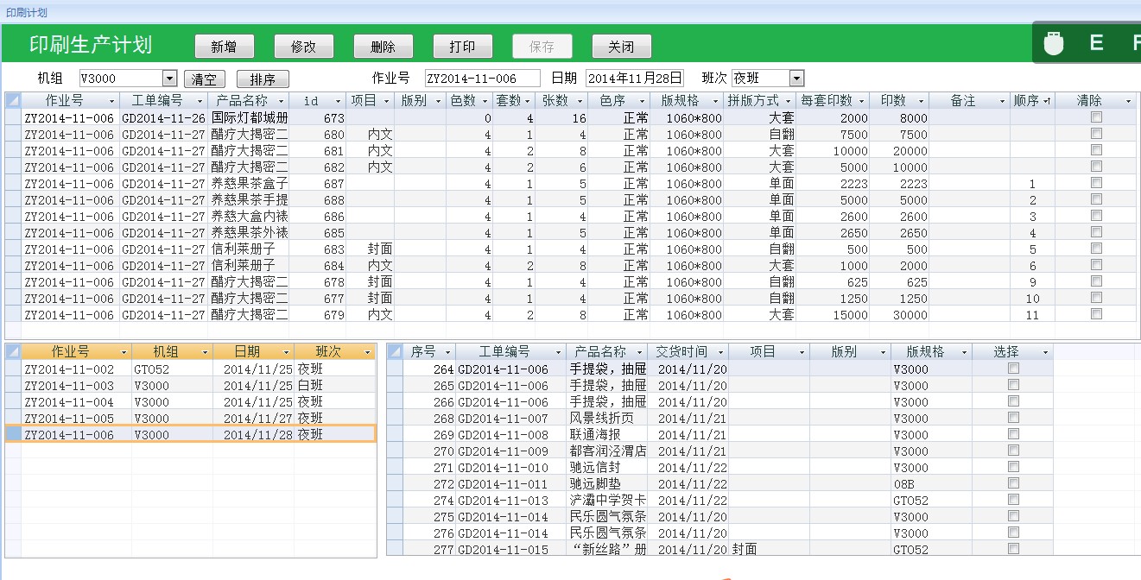Click the 封面 cell in row 277
This screenshot has height=580, width=1141.
(x=770, y=549)
